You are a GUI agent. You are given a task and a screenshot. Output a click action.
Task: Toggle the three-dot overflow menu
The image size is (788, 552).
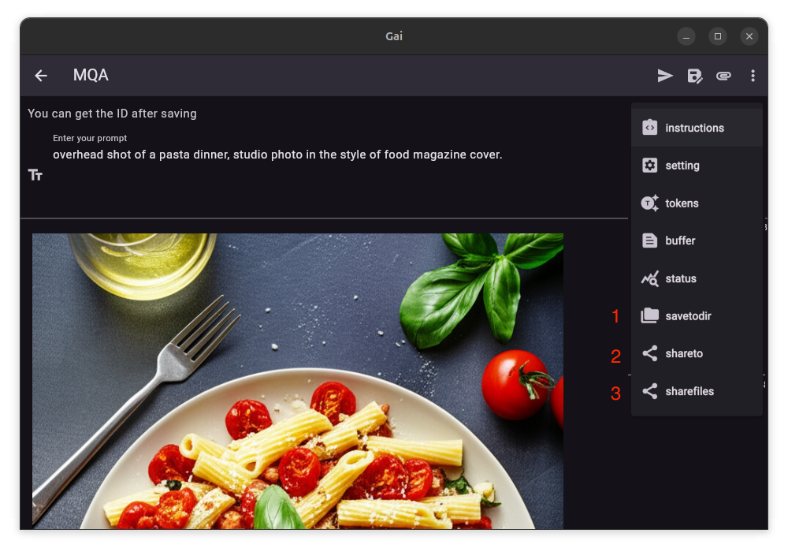753,76
